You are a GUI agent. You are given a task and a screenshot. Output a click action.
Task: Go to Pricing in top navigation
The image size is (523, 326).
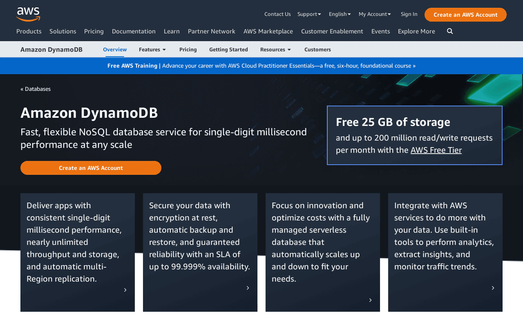click(94, 31)
